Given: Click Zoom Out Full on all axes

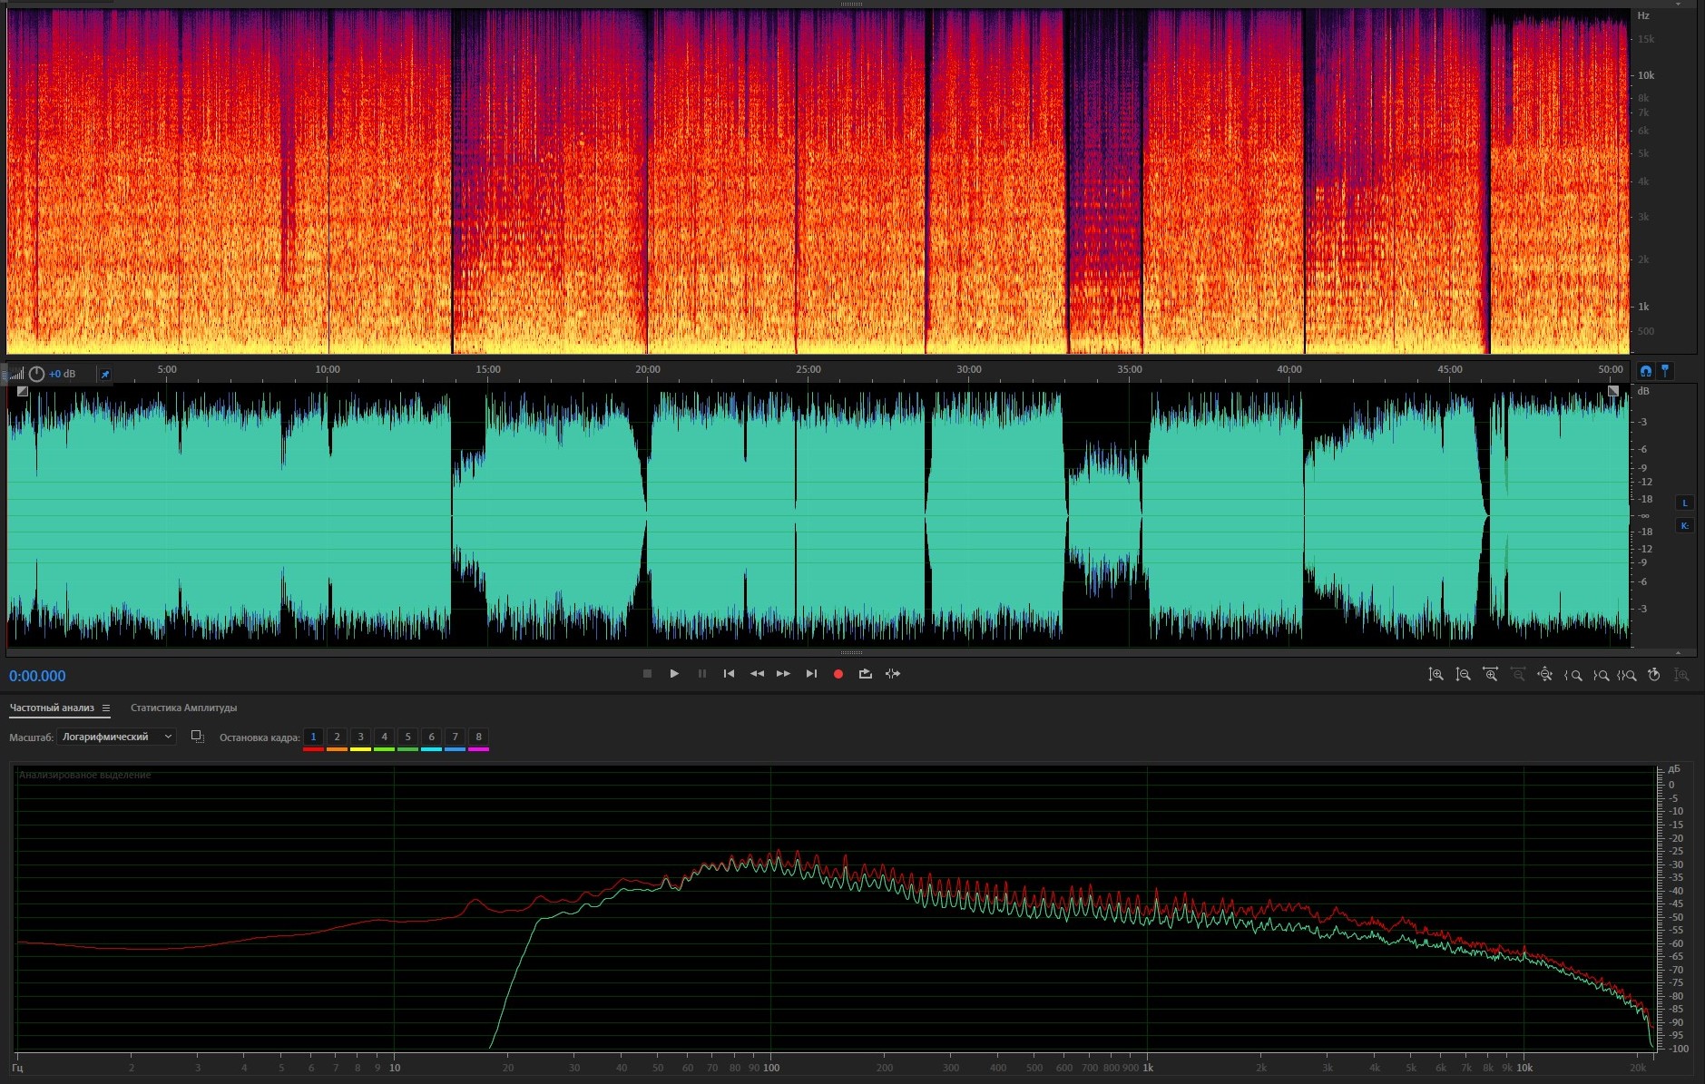Looking at the screenshot, I should [1544, 675].
